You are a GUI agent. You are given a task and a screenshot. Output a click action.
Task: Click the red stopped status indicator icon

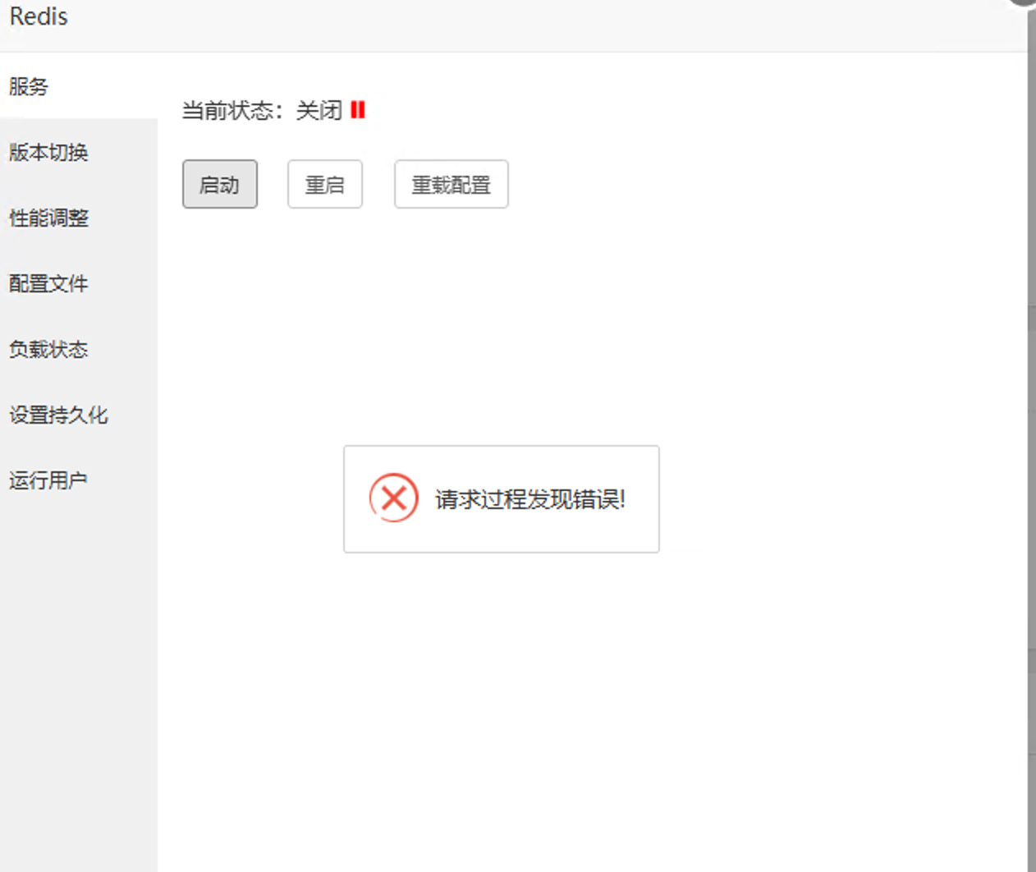click(x=358, y=109)
